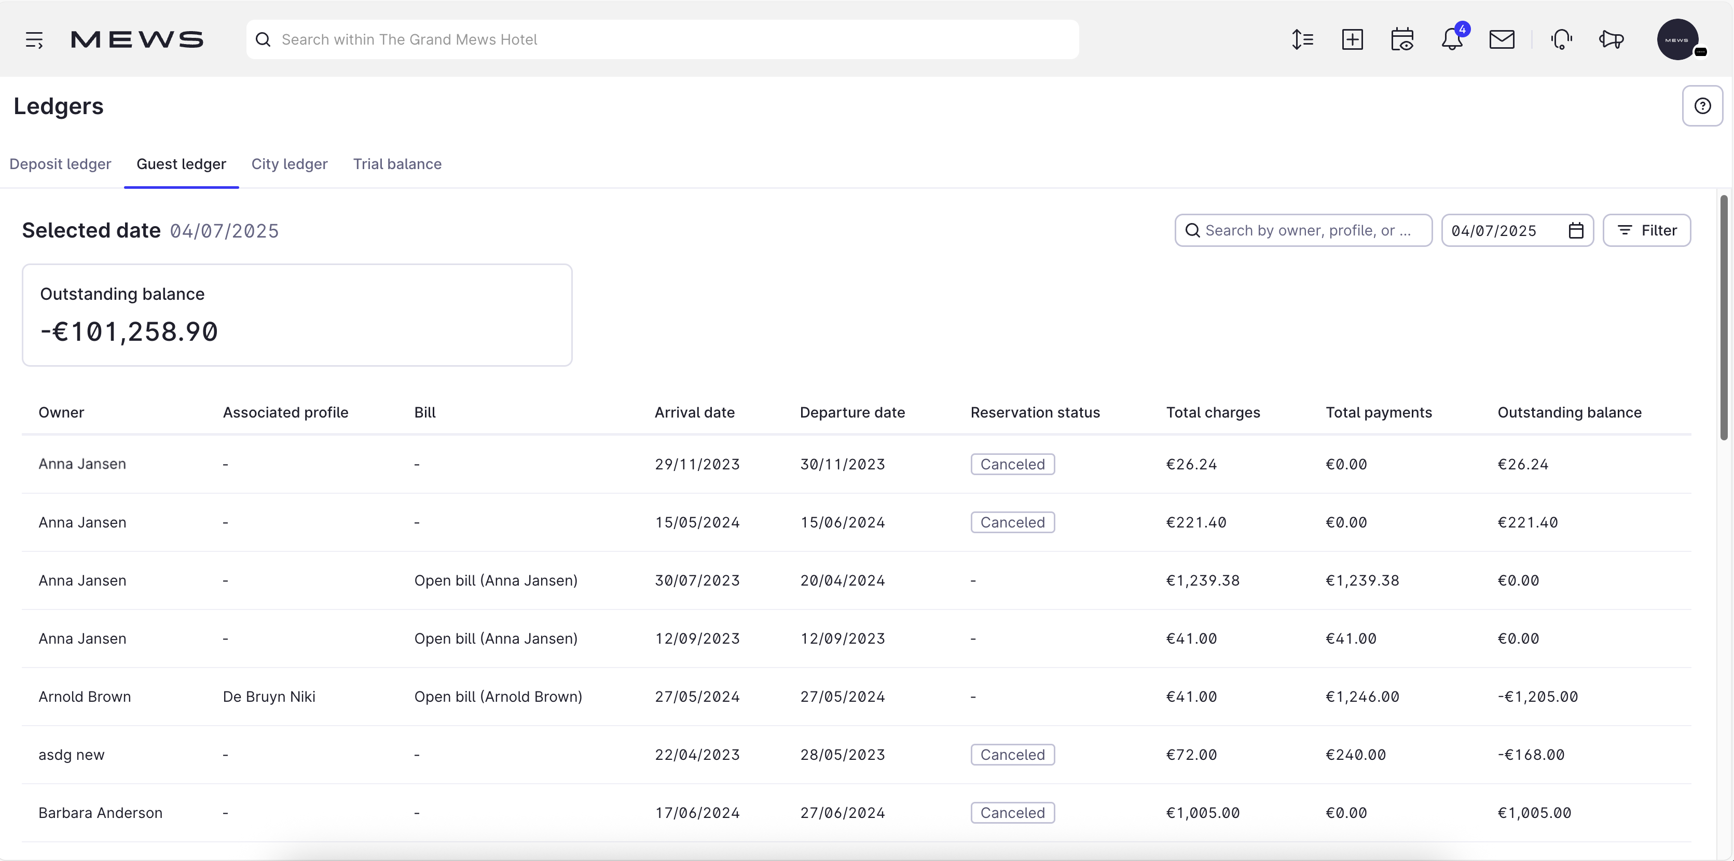The image size is (1734, 861).
Task: Click the €1,005.00 total charges value
Action: [1202, 813]
